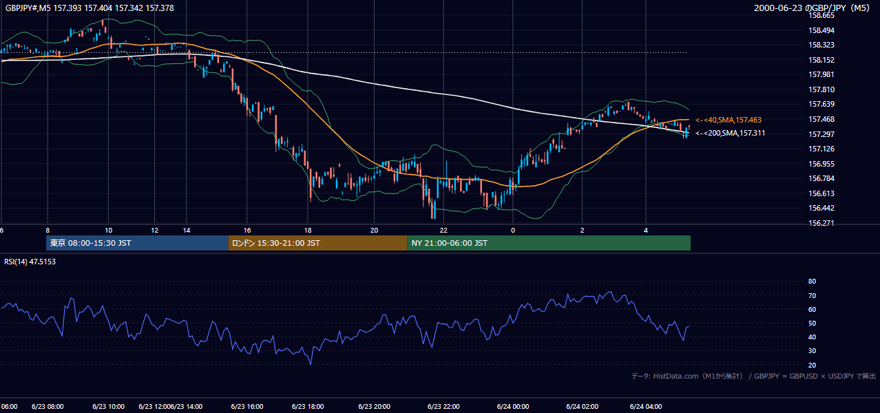Click price axis label 157.810
Image resolution: width=880 pixels, height=413 pixels.
pos(821,89)
